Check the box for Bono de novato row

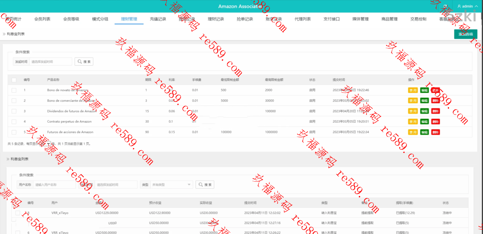(14, 90)
